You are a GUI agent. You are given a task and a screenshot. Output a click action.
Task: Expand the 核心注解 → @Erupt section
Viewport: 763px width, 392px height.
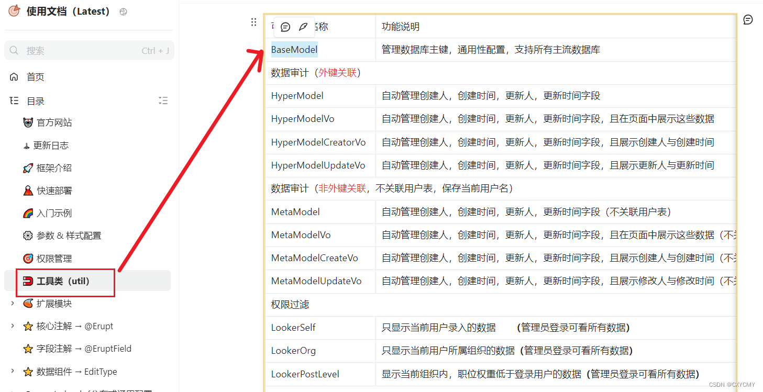pos(13,326)
